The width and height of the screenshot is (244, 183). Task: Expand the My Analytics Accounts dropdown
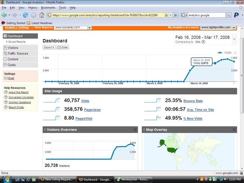(x=234, y=27)
